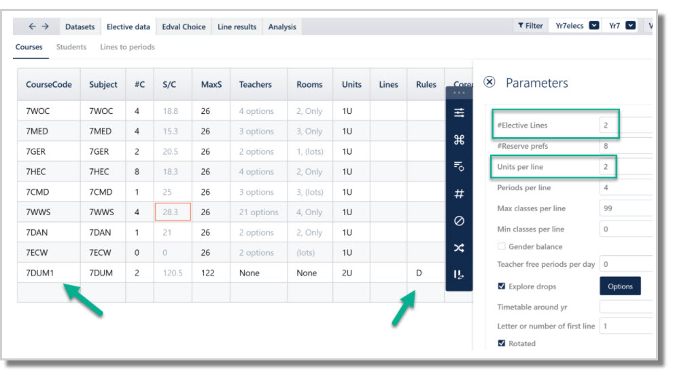The width and height of the screenshot is (673, 374).
Task: Select the shuffle arrows icon in sidebar
Action: coord(459,248)
